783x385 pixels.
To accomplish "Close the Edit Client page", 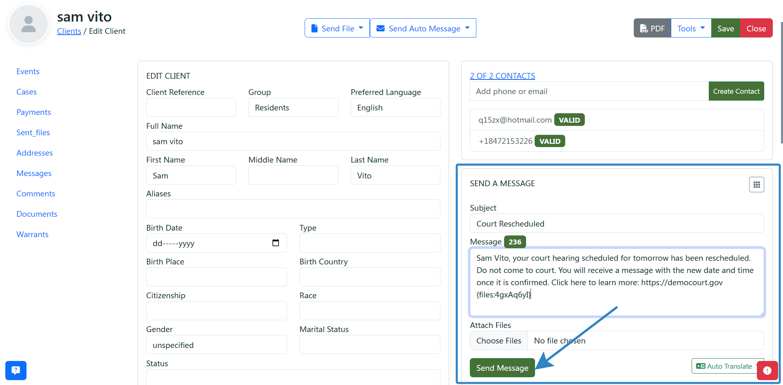I will coord(756,28).
